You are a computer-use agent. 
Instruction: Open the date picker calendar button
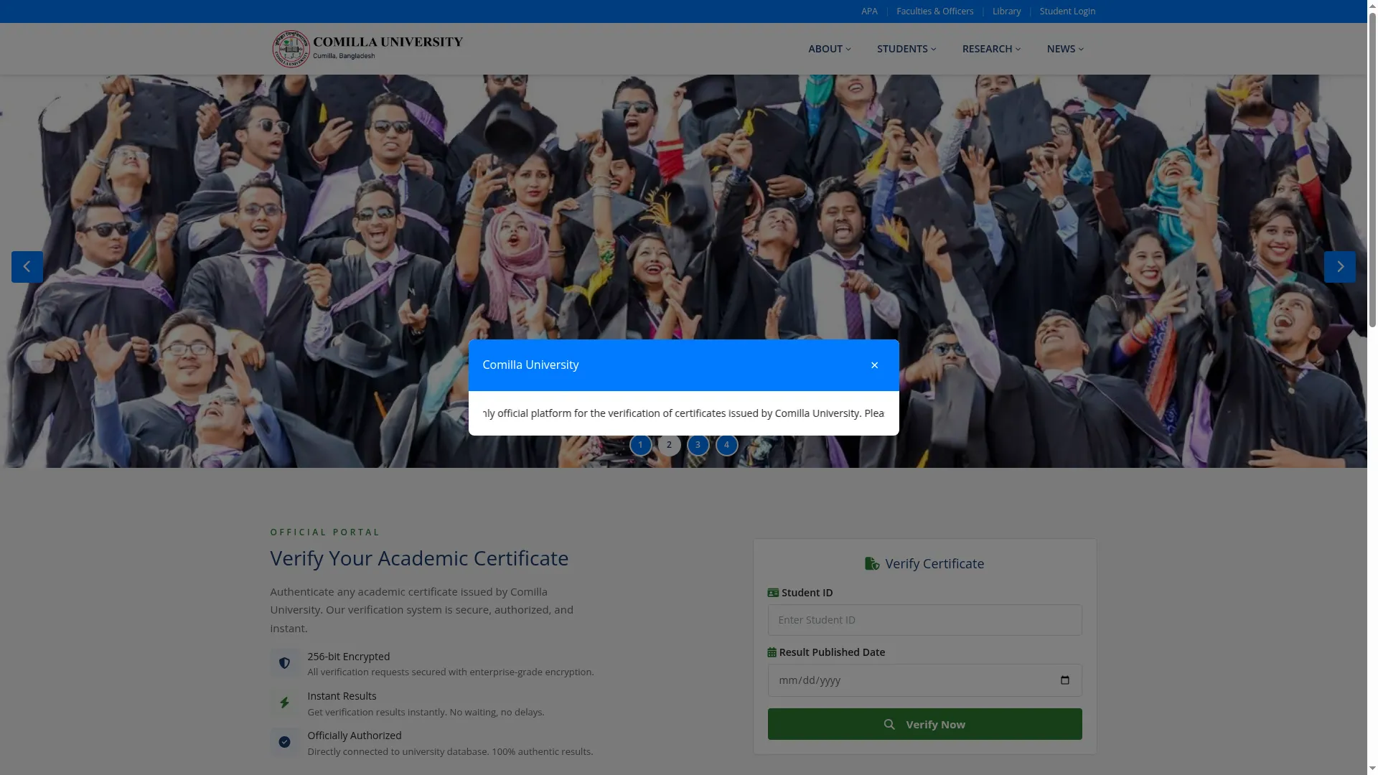[x=1065, y=680]
